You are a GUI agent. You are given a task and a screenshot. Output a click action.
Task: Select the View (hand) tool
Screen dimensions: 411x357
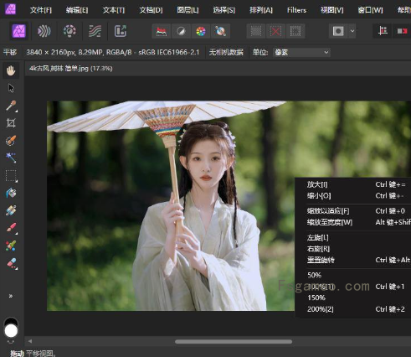point(11,70)
